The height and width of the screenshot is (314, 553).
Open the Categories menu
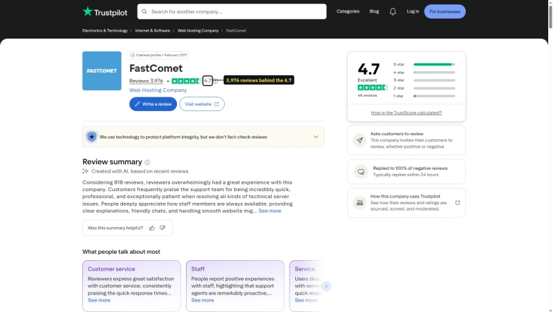coord(348,12)
